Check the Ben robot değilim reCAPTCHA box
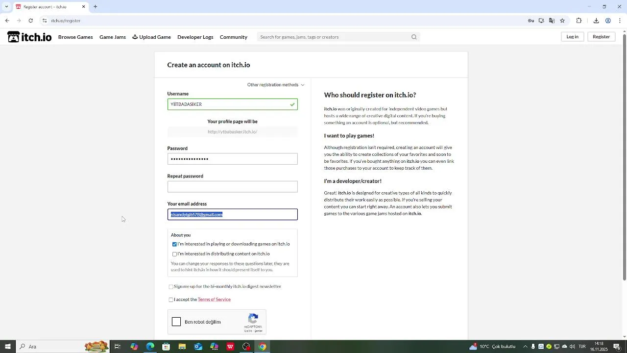The height and width of the screenshot is (353, 627). (176, 322)
